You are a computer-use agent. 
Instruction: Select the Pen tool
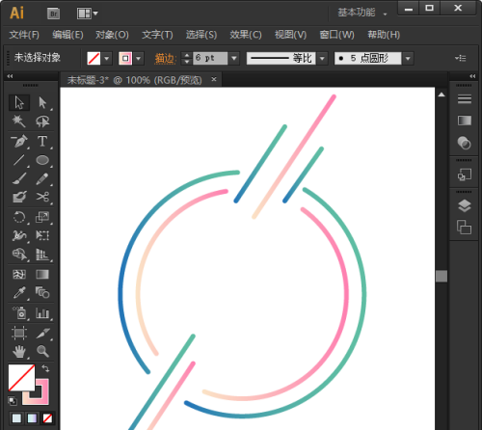(19, 141)
